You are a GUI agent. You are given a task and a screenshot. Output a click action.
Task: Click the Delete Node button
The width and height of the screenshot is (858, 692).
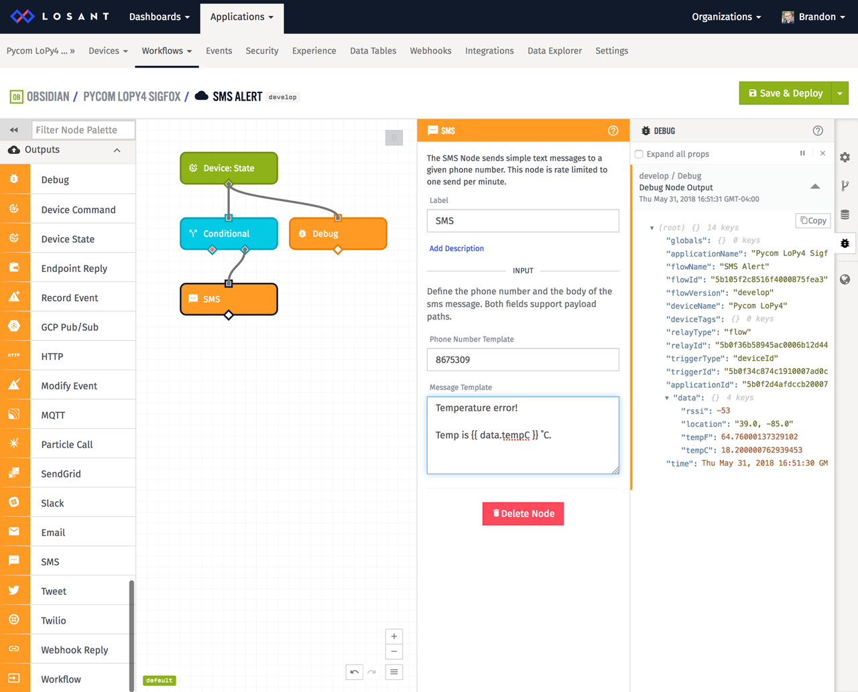523,514
